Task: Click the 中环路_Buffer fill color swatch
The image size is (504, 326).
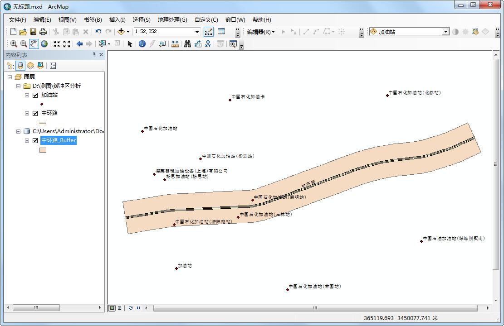Action: coord(43,150)
